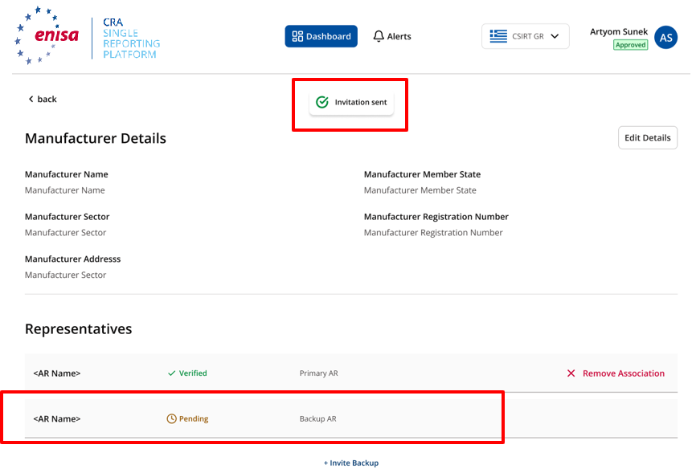692x469 pixels.
Task: Click the green checkmark in Invitation sent toast
Action: 322,102
